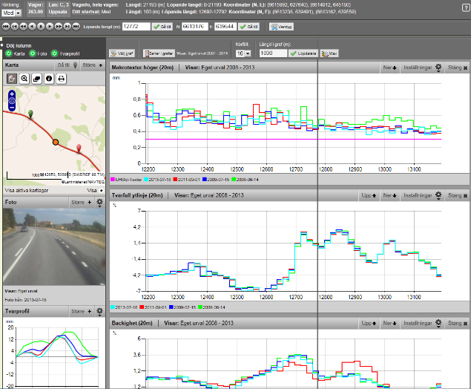Start forward playback with the play control
Viewport: 471px width, 389px height.
[50, 27]
